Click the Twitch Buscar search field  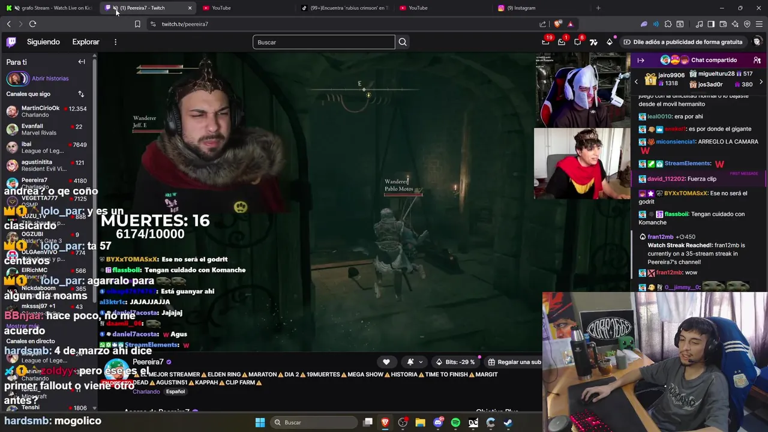[x=324, y=42]
